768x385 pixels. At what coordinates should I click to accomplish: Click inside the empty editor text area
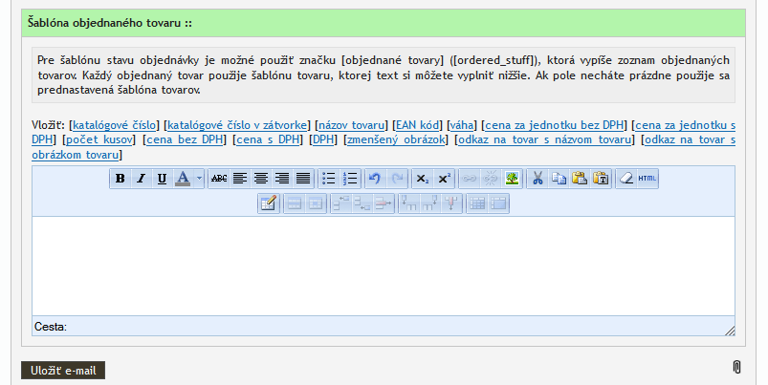click(383, 267)
